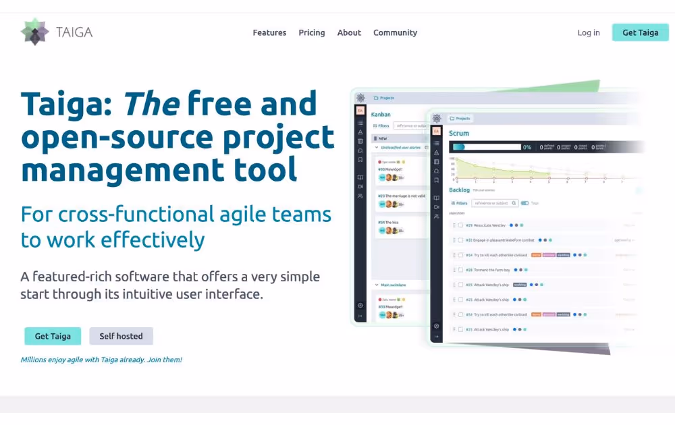Open the Pricing page
The image size is (675, 425).
[x=312, y=32]
